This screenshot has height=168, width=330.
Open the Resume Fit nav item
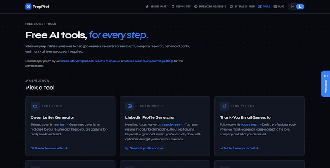tap(181, 7)
